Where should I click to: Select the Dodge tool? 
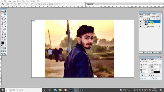(x=5, y=29)
